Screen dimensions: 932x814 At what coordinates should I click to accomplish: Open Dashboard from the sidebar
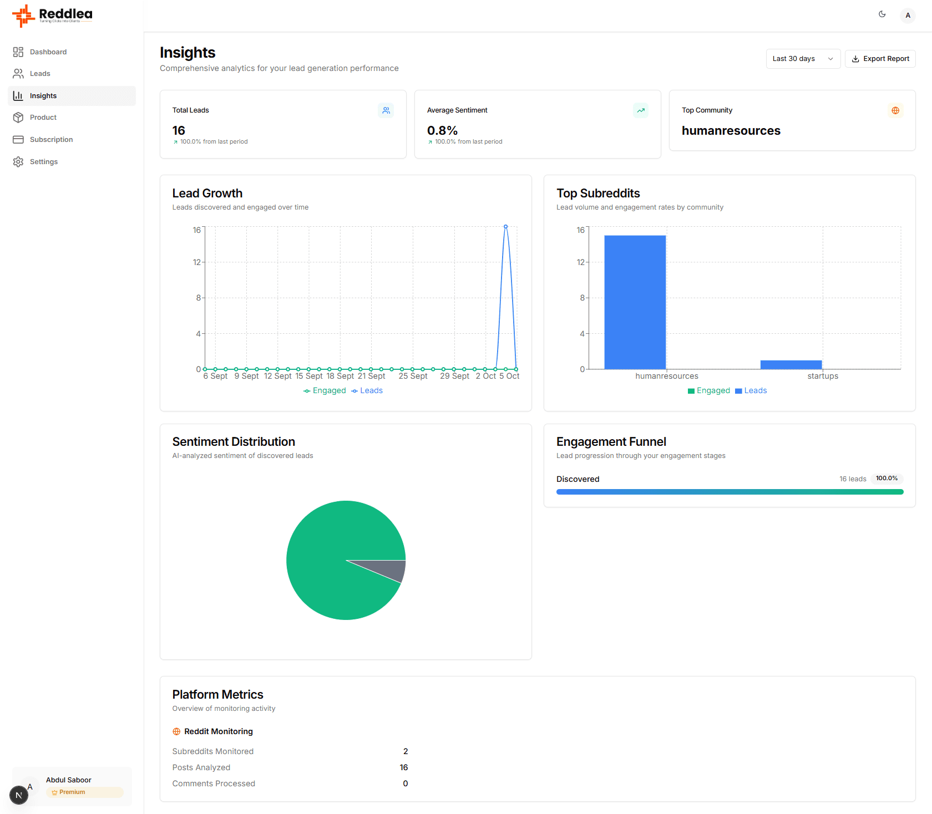48,52
